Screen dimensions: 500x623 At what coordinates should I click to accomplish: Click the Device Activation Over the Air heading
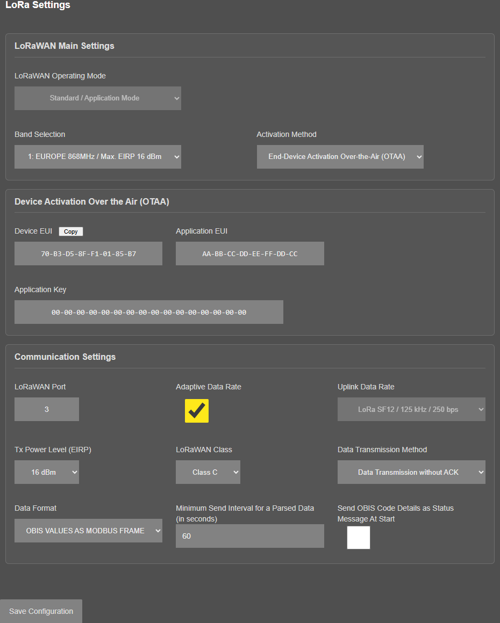click(x=92, y=201)
